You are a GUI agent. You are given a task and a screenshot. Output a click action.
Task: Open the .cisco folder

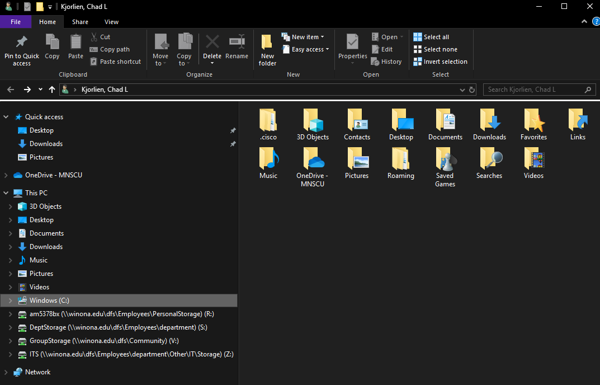pyautogui.click(x=268, y=120)
